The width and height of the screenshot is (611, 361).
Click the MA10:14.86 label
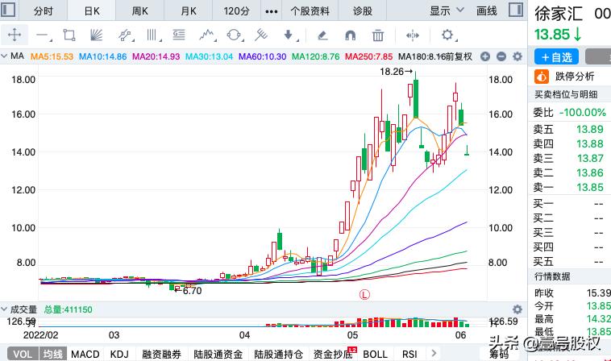click(x=103, y=57)
